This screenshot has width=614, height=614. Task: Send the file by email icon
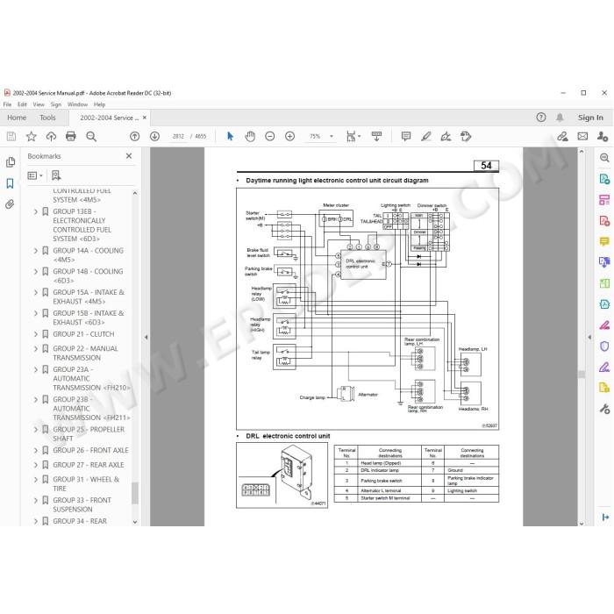click(582, 136)
